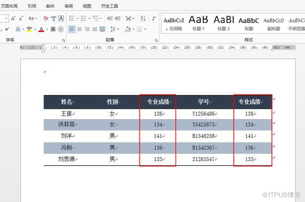
Task: Apply the 标题 2 style
Action: (x=224, y=23)
